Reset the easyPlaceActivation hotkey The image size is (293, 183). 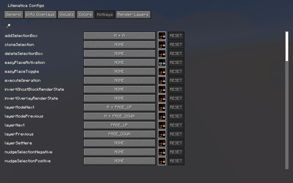[176, 63]
